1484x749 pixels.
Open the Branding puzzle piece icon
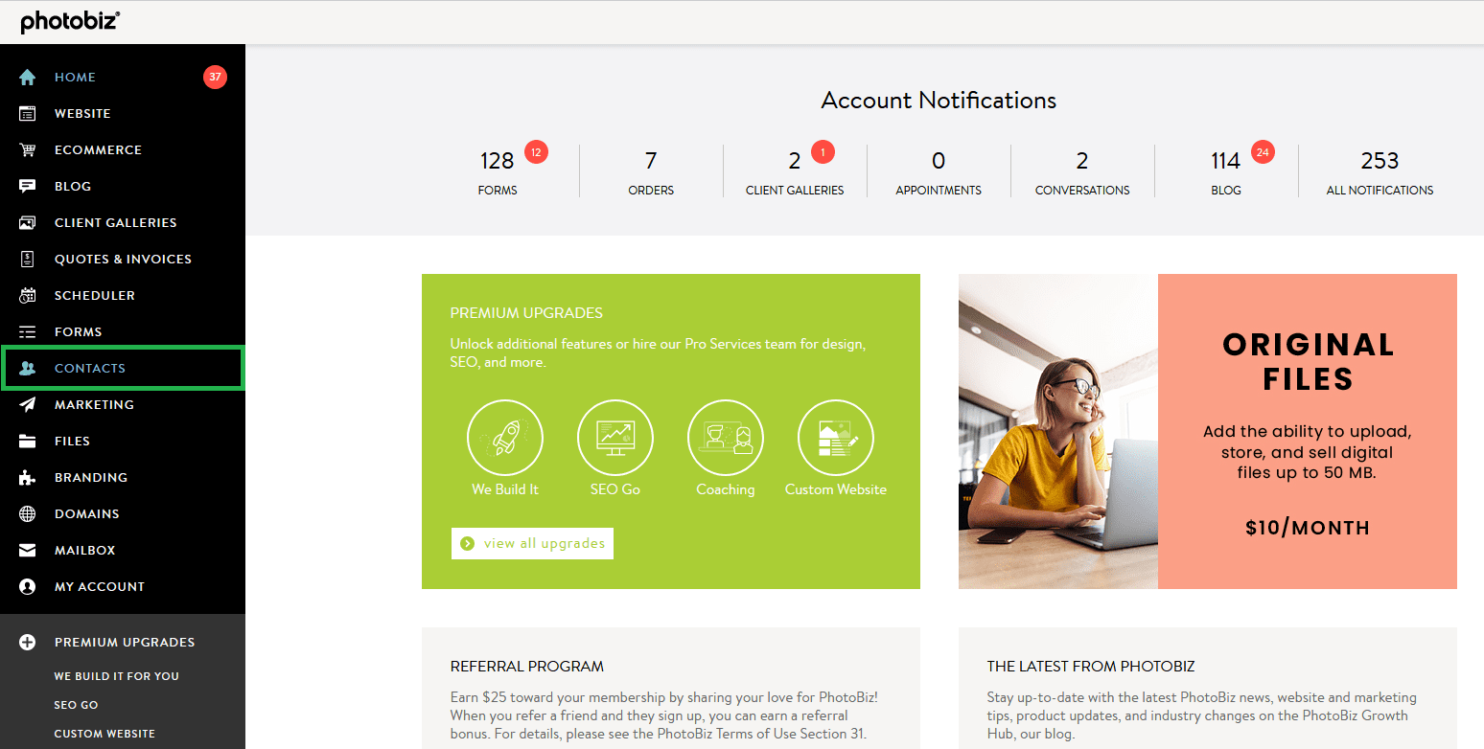(x=28, y=478)
